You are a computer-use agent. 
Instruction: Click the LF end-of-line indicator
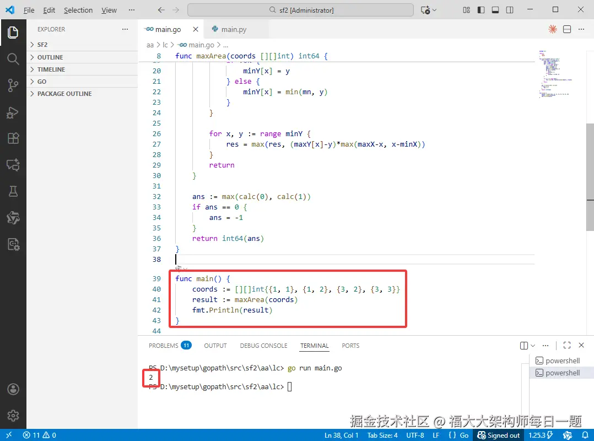pyautogui.click(x=436, y=435)
